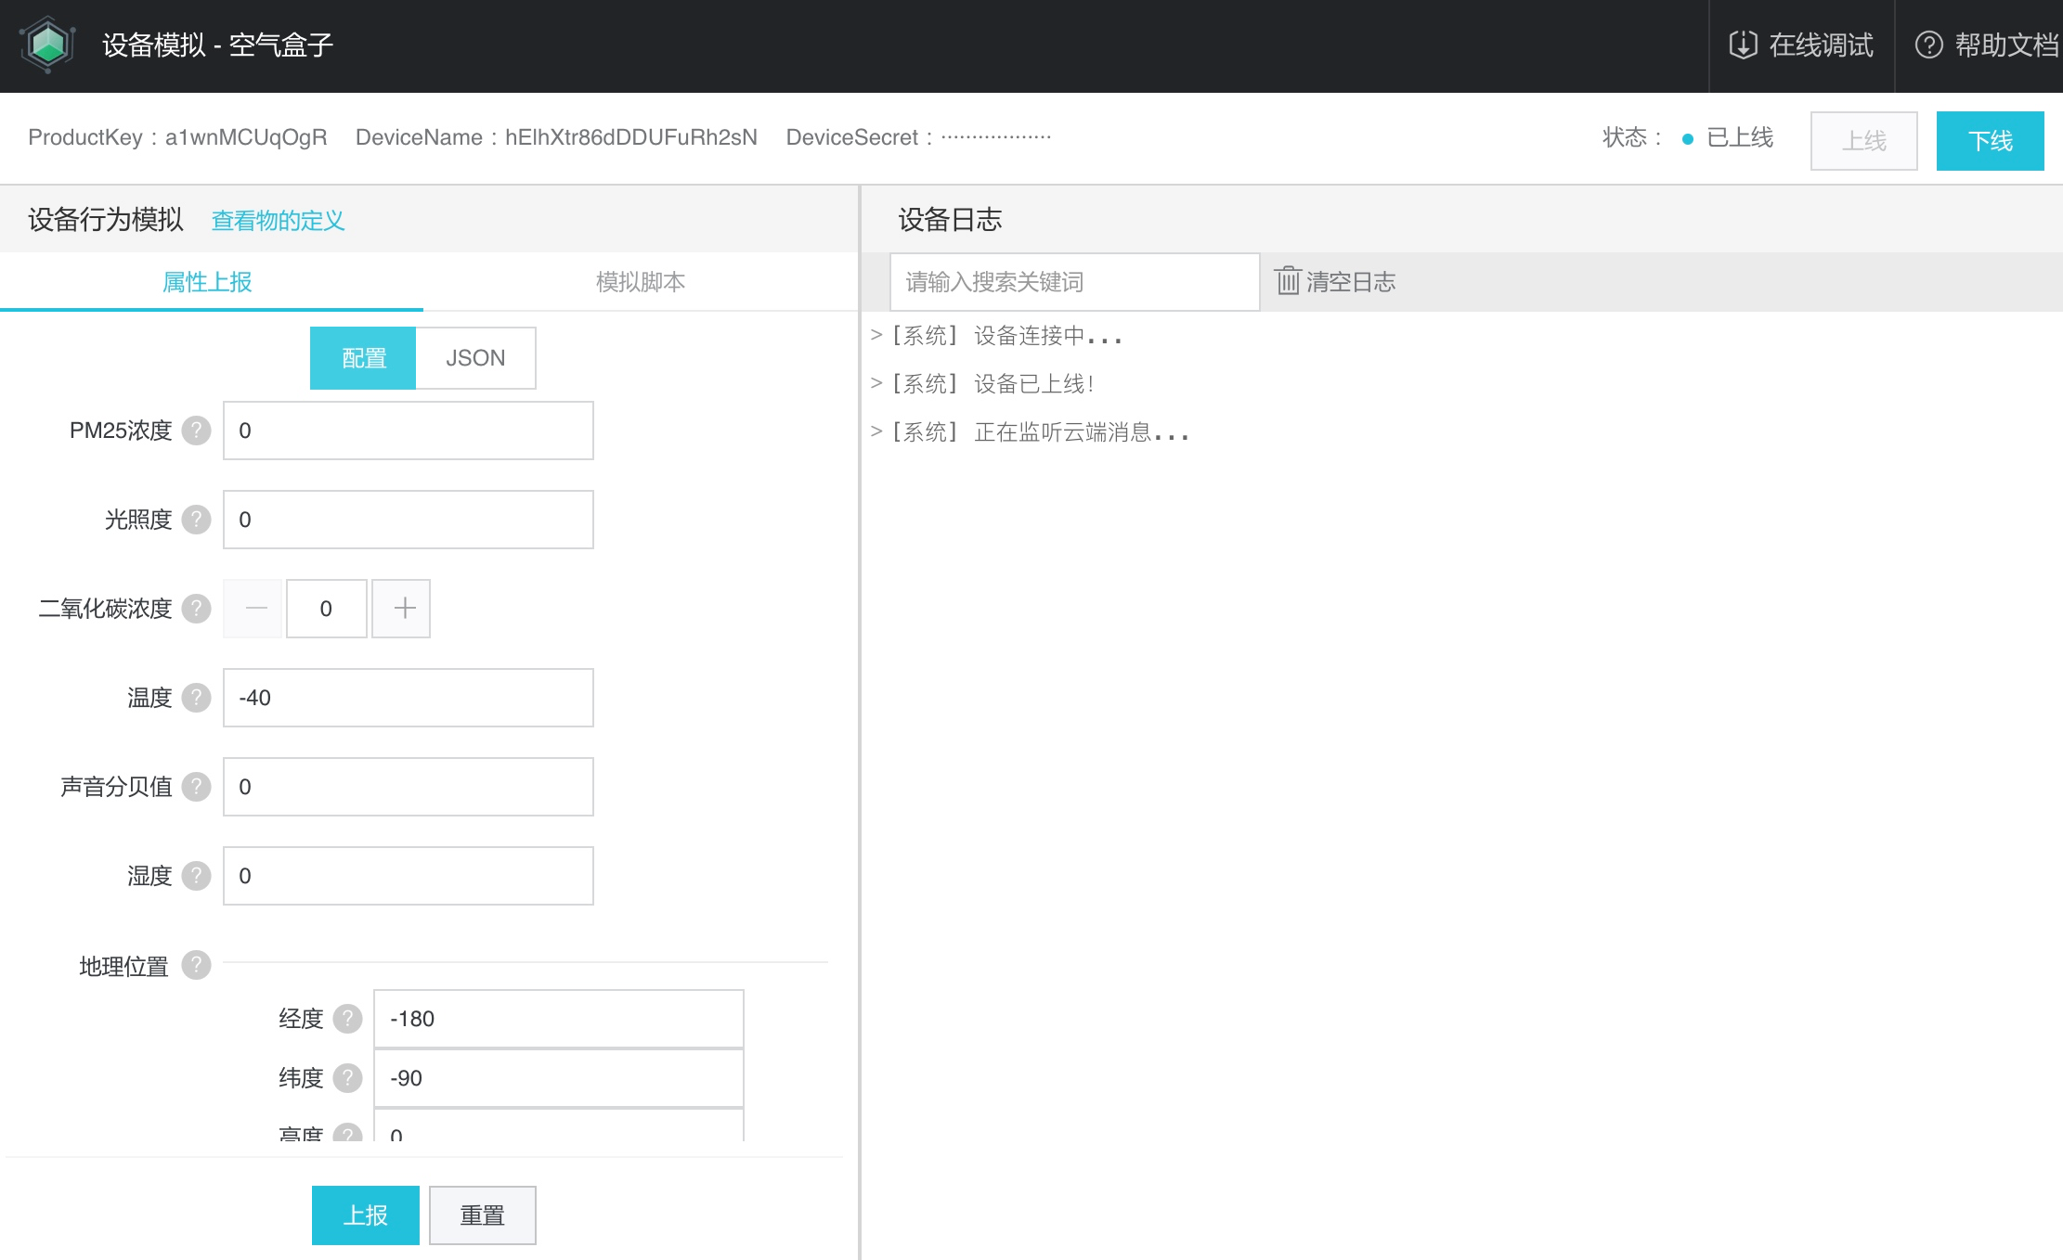Click help icon next to PM25浓度
Image resolution: width=2063 pixels, height=1260 pixels.
click(x=196, y=431)
